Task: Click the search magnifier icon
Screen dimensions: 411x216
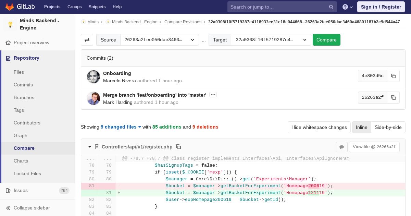Action: coord(331,7)
